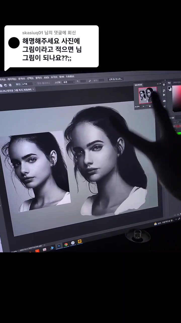Close the 새로운 그룹 복사 document tab
The height and width of the screenshot is (323, 181).
pos(33,89)
